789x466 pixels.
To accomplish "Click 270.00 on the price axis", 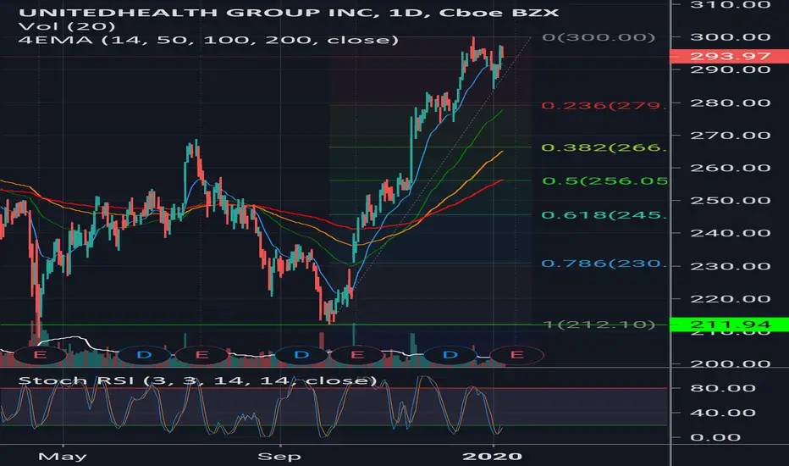I will point(730,136).
